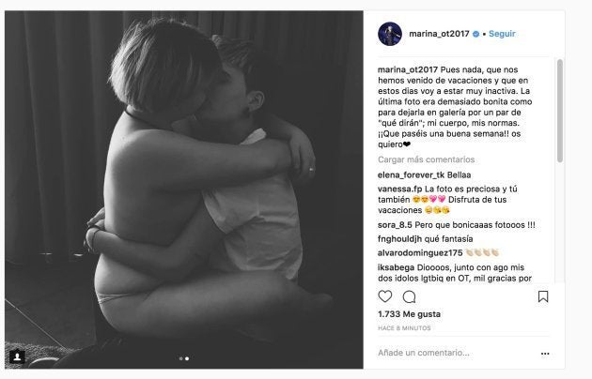
Task: Select the first carousel dot indicator
Action: point(180,358)
